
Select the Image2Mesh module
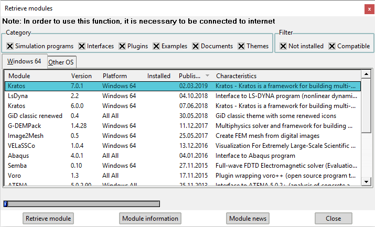pyautogui.click(x=183, y=136)
